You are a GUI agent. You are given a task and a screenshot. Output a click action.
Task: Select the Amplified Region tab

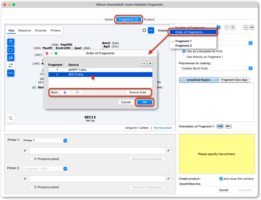coord(198,80)
